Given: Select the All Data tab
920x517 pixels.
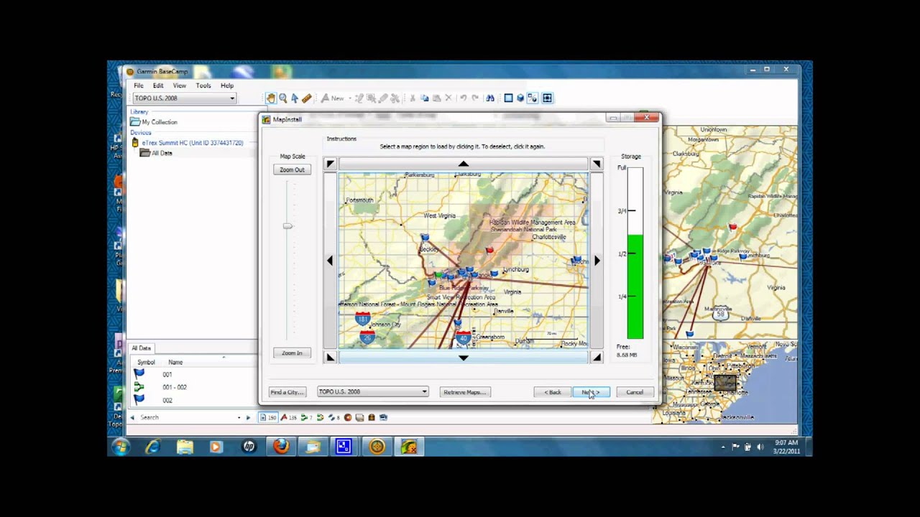Looking at the screenshot, I should [x=141, y=348].
